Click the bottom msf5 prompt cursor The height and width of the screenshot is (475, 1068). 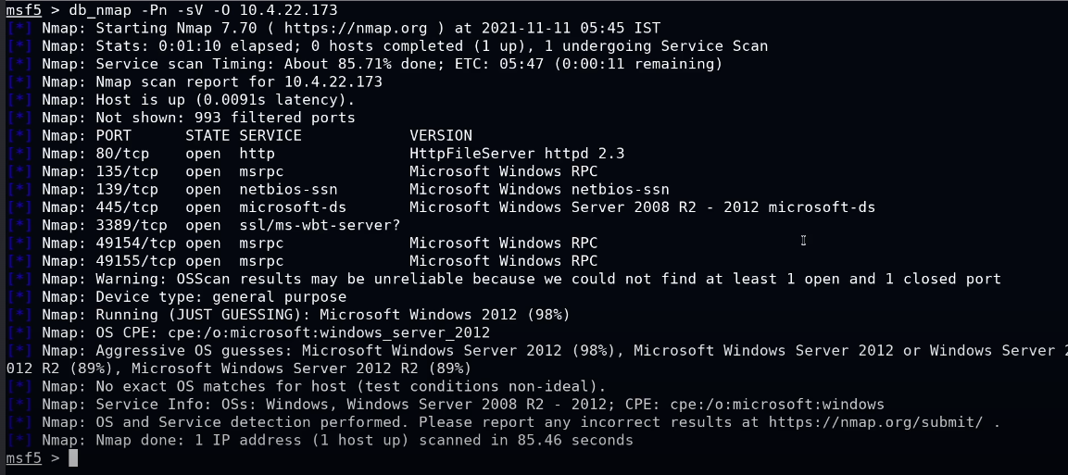73,458
